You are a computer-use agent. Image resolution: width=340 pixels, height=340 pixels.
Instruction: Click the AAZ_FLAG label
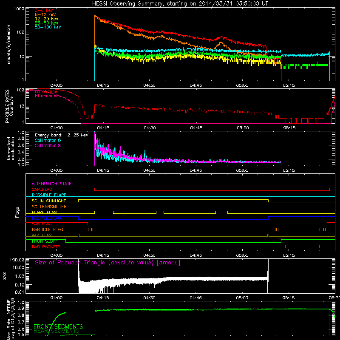coord(42,235)
